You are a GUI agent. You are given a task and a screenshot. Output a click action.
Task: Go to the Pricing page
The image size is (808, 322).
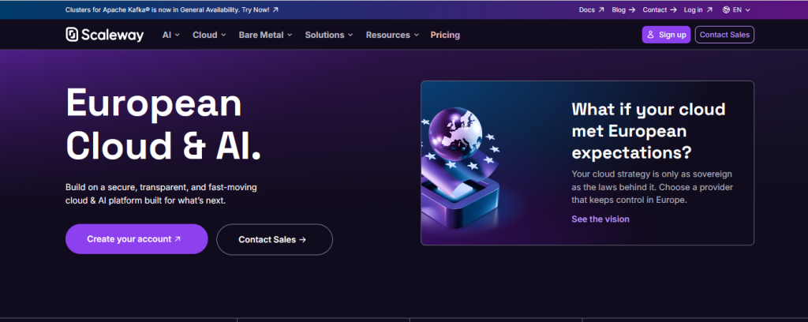(445, 35)
